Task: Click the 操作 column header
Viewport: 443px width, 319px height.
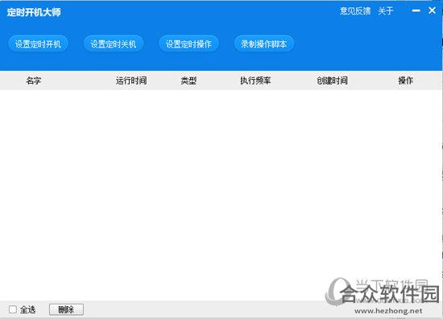Action: tap(406, 81)
